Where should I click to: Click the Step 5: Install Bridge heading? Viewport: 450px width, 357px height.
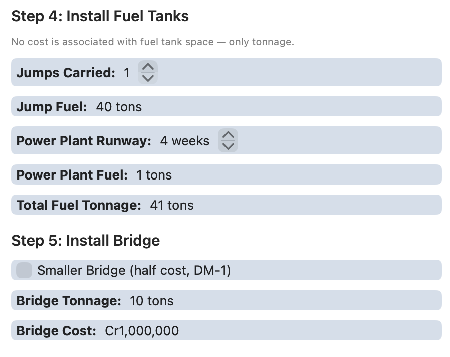(86, 241)
